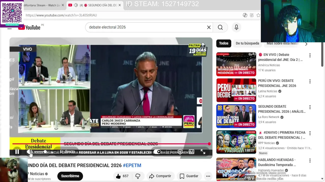Show more filter chips with the right arrow
325x182 pixels.
click(x=306, y=44)
